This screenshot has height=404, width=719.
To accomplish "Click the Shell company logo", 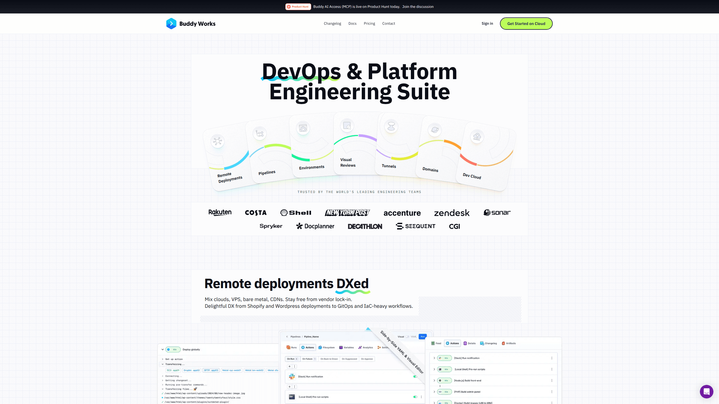I will (296, 213).
